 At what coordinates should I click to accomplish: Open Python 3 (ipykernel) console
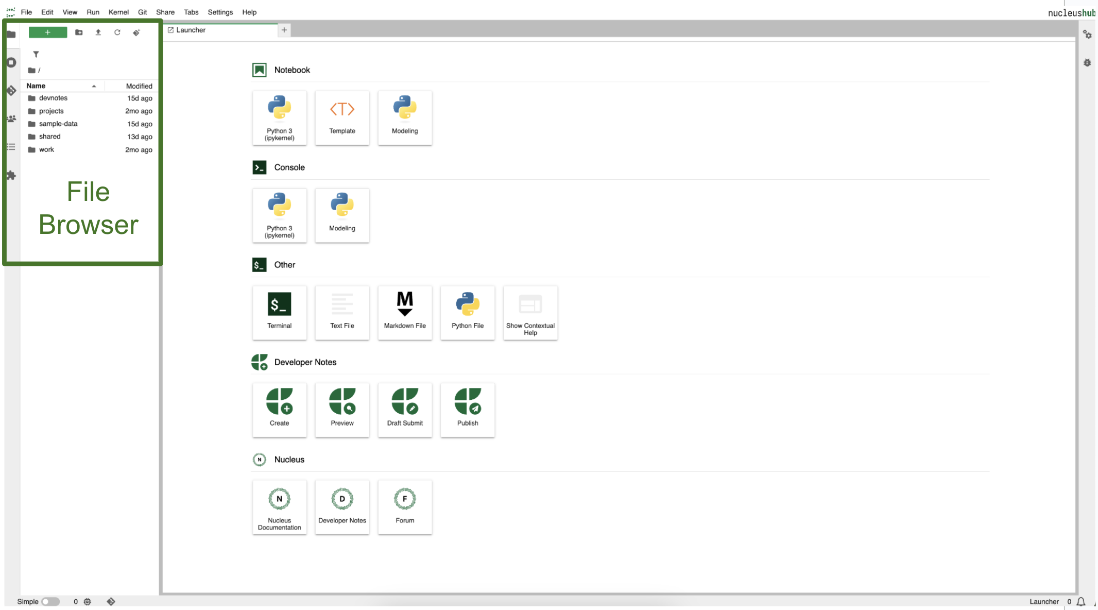(279, 215)
